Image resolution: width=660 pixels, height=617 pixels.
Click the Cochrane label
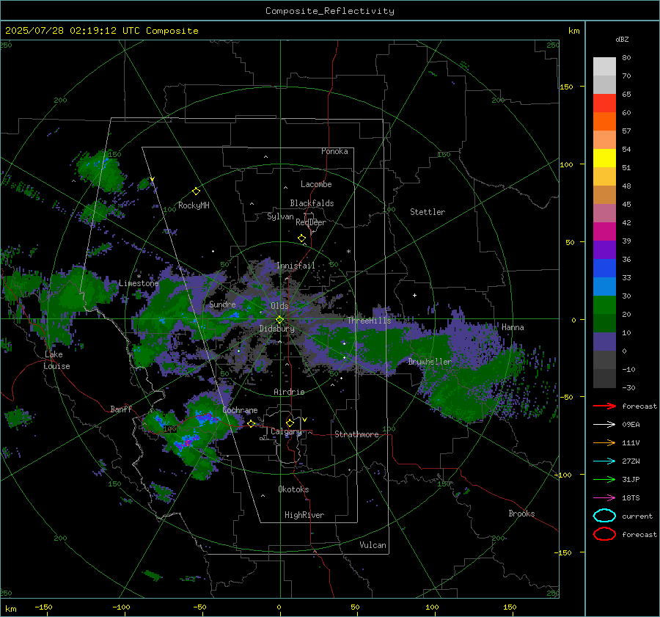(240, 410)
